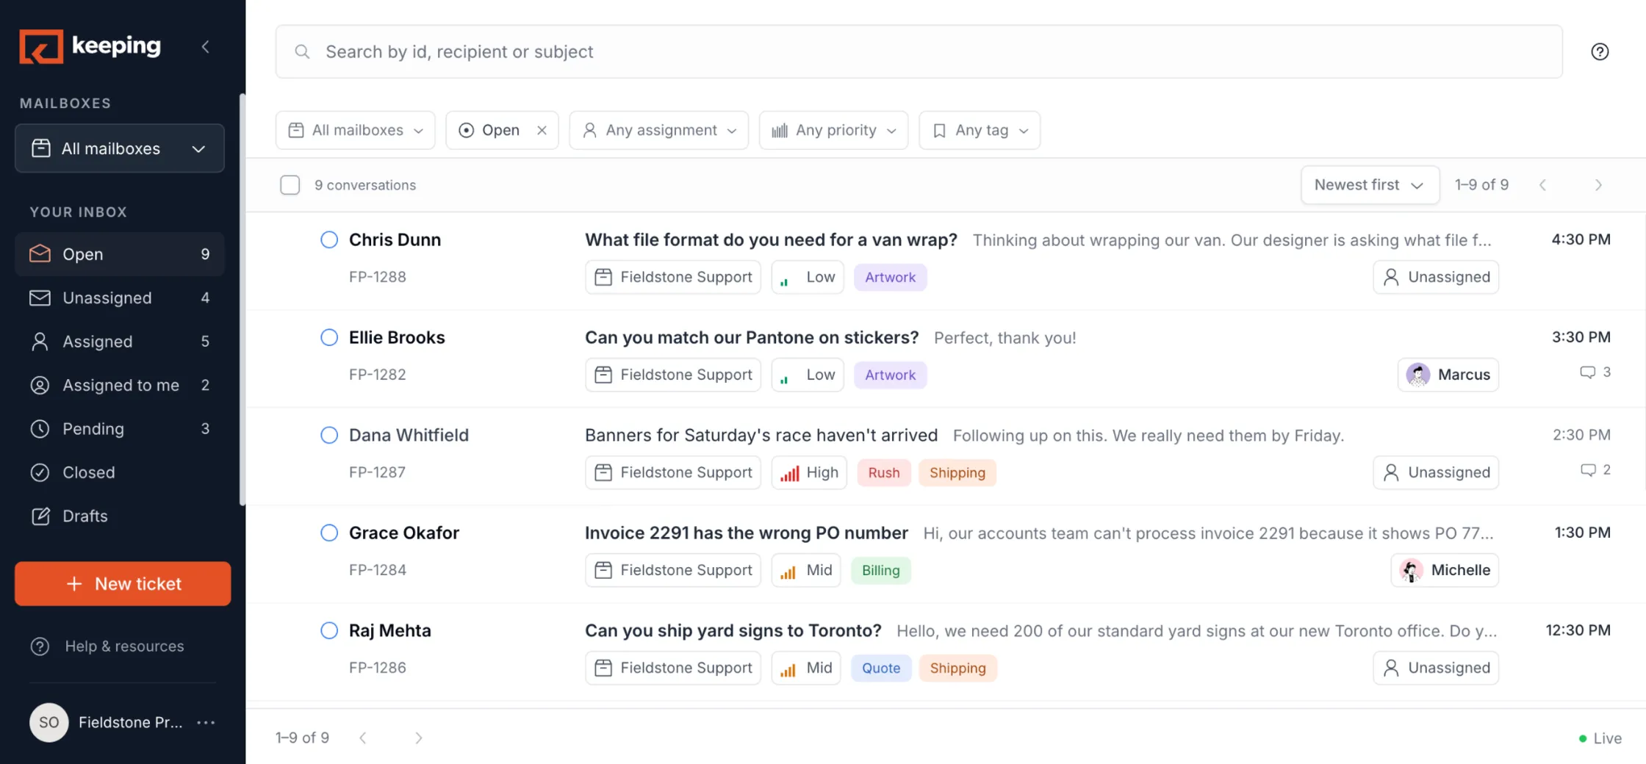Open the Any priority filter

click(x=834, y=130)
